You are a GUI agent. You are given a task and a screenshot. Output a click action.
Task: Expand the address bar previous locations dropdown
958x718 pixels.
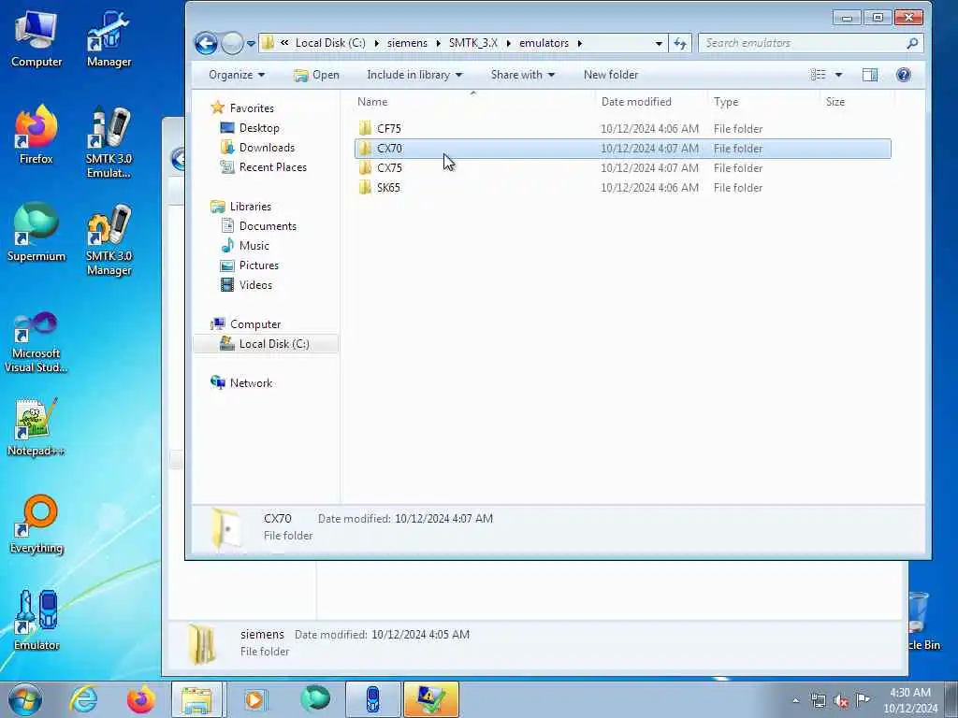(659, 43)
